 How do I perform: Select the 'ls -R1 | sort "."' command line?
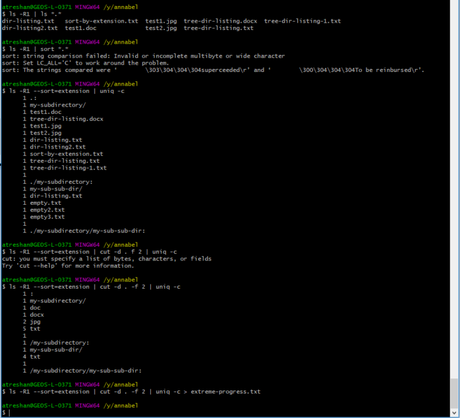pyautogui.click(x=37, y=49)
